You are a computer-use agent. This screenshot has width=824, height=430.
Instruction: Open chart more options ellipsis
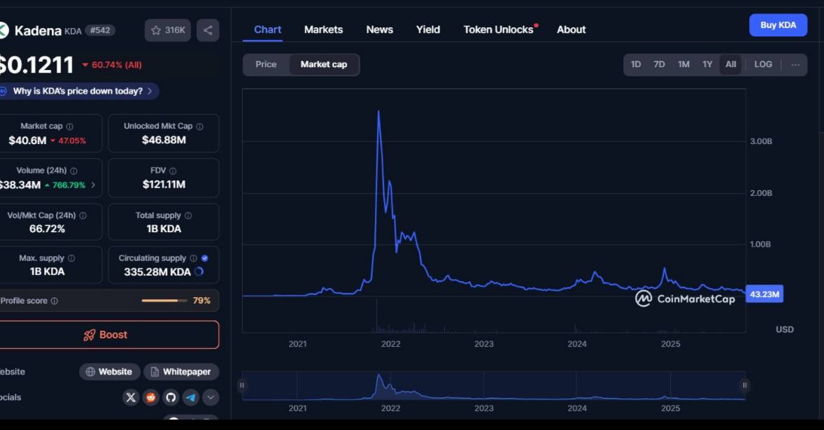[795, 64]
